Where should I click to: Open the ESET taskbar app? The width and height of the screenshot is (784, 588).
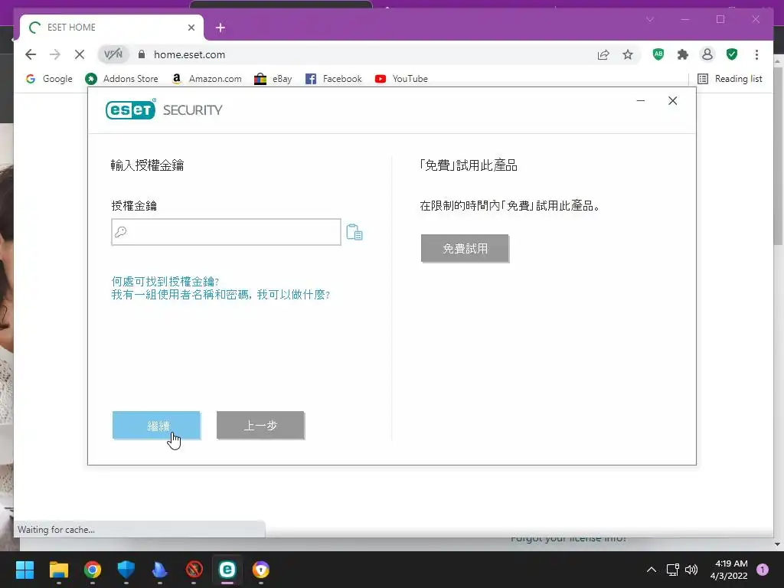[x=227, y=570]
